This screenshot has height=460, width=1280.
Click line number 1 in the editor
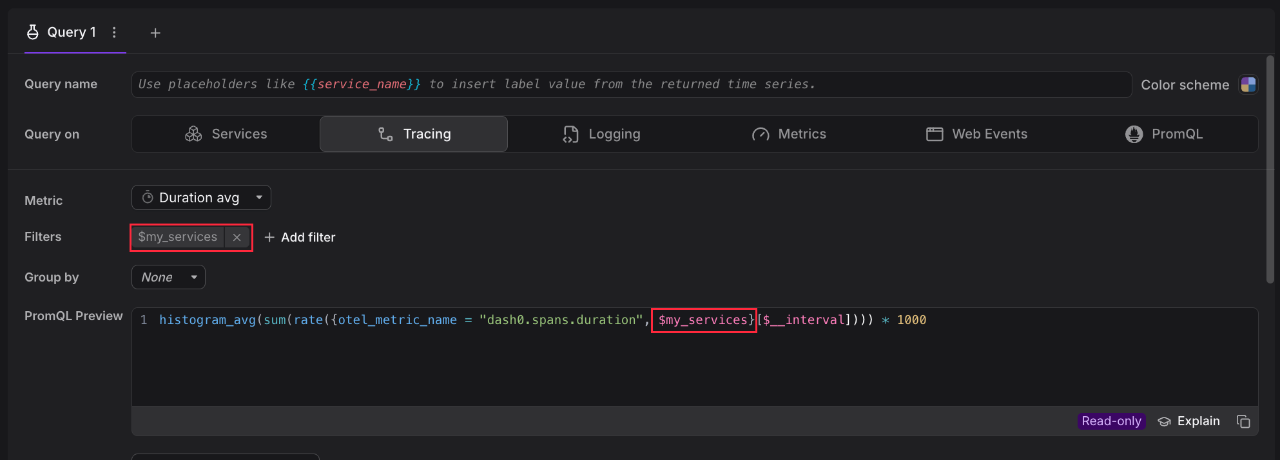tap(144, 320)
